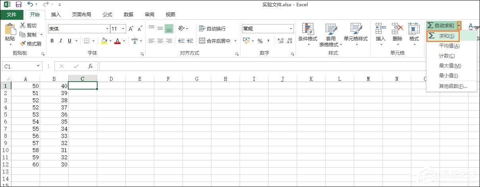Click the Delete (删除) cells icon
The height and width of the screenshot is (187, 480).
click(397, 29)
